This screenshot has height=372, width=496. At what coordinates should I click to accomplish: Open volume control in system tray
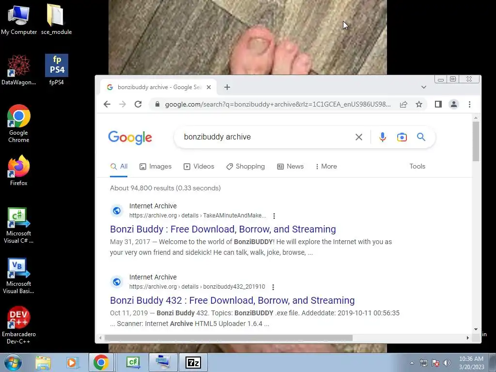[x=447, y=363]
